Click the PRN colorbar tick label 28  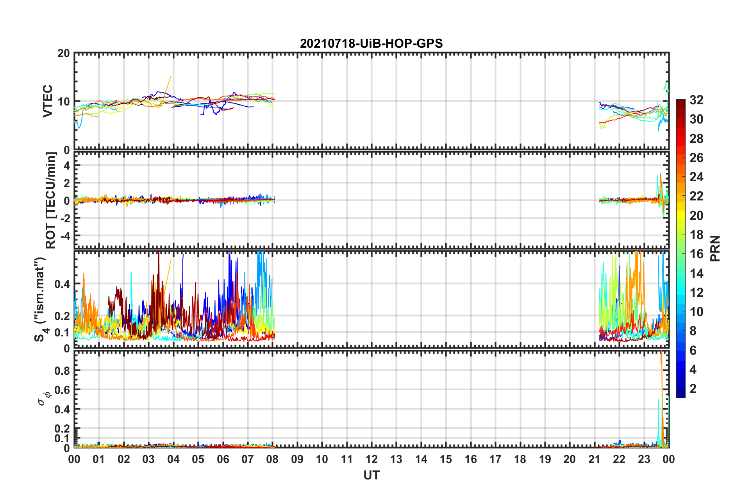point(696,138)
